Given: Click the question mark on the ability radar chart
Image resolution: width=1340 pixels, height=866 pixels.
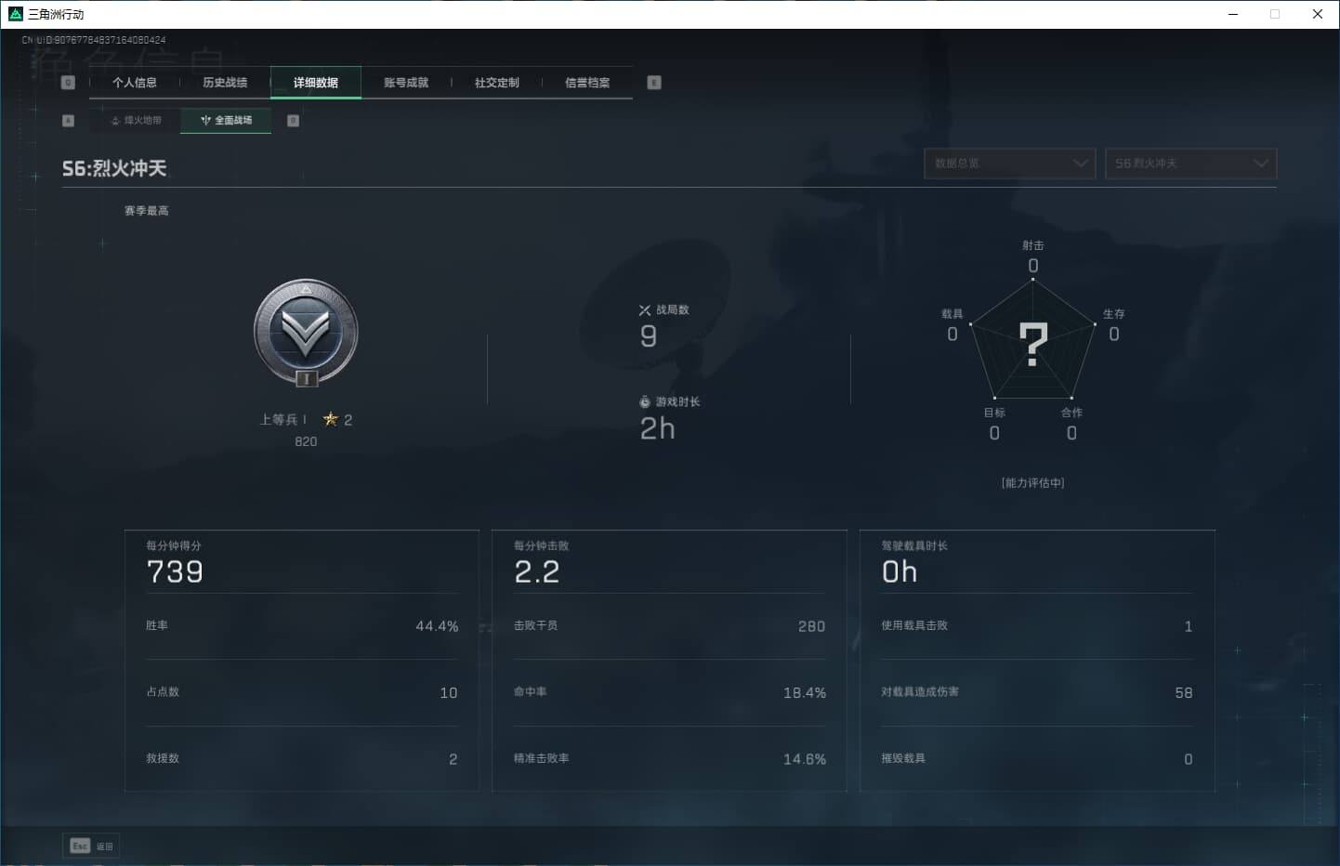Looking at the screenshot, I should click(1033, 344).
